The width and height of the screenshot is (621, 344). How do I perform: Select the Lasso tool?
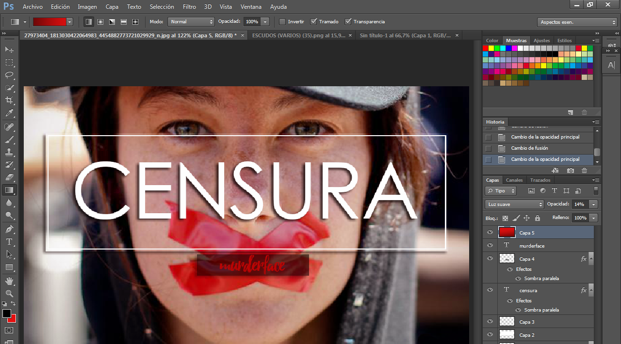coord(9,75)
